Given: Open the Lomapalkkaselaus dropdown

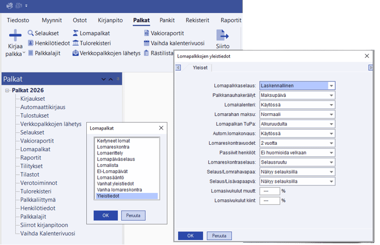Looking at the screenshot, I should click(x=331, y=86).
